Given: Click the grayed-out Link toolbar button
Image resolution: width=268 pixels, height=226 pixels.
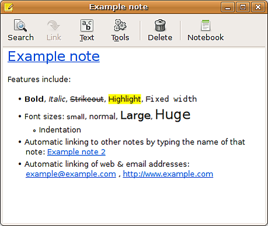Looking at the screenshot, I should (54, 30).
